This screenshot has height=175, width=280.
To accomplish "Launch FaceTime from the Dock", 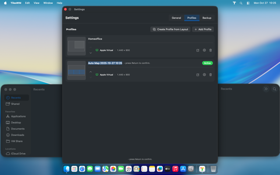I will (121, 169).
